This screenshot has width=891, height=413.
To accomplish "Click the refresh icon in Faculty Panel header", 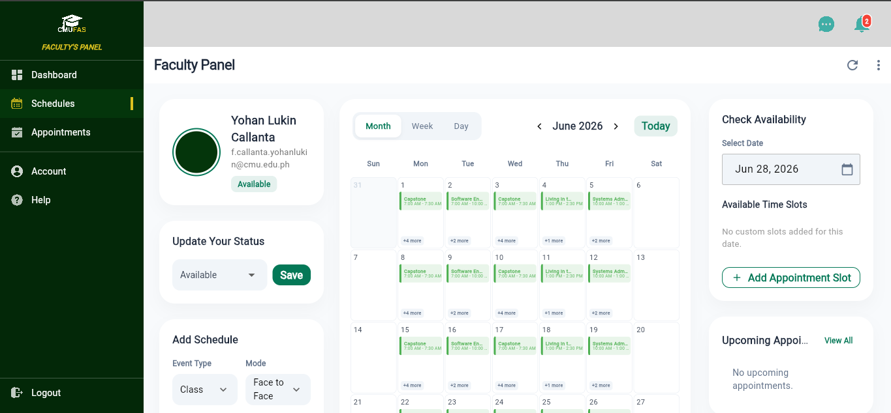I will (852, 65).
